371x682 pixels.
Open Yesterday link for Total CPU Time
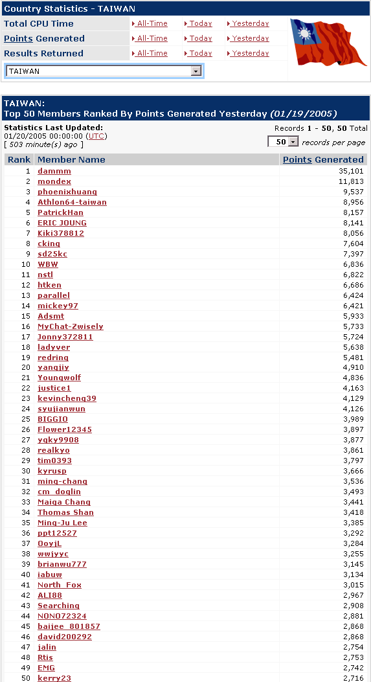click(x=248, y=23)
